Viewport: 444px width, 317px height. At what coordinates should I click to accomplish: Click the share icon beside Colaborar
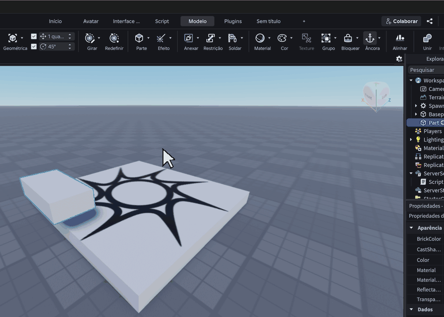tap(429, 21)
